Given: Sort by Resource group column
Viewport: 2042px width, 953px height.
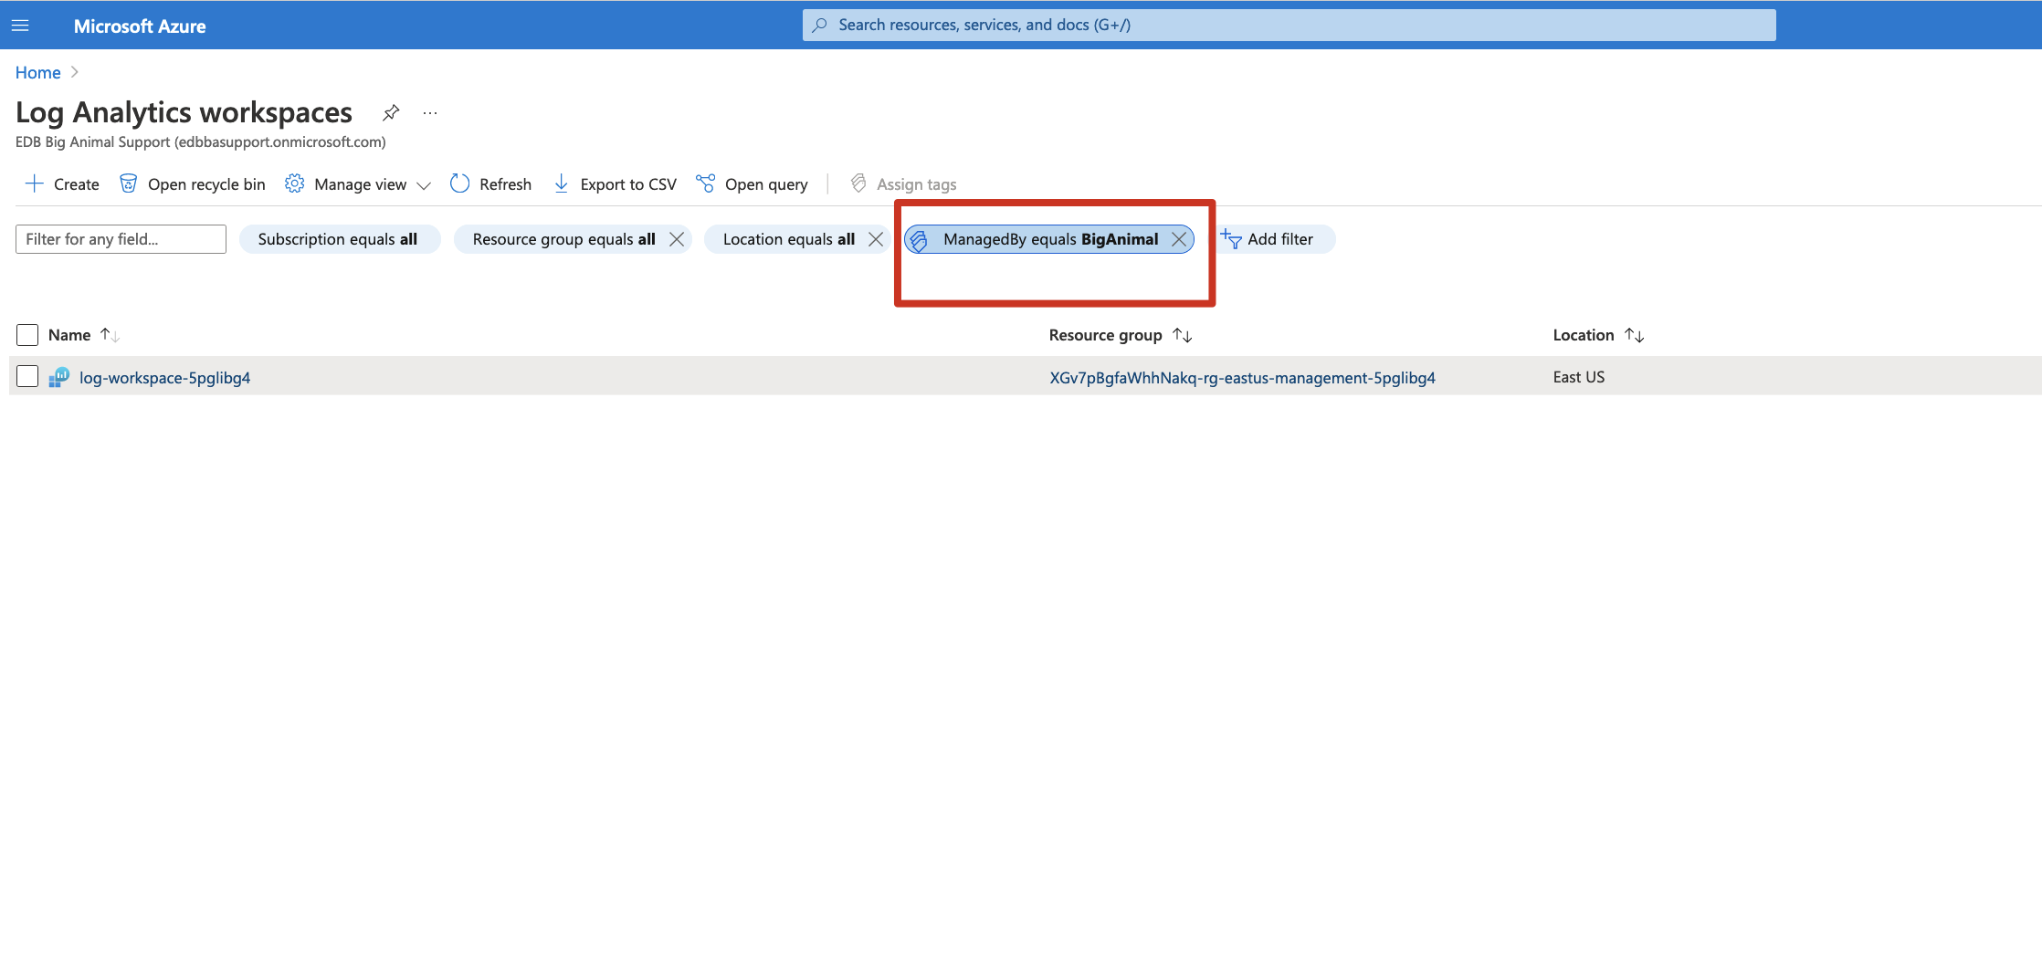Looking at the screenshot, I should [1120, 335].
